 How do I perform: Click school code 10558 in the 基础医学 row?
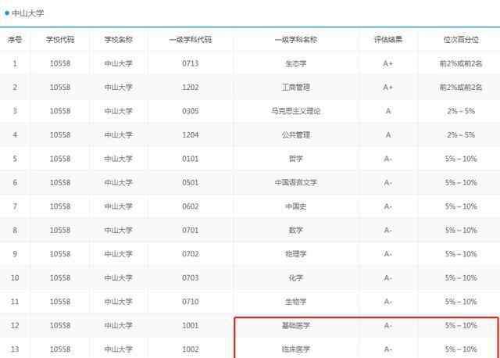pyautogui.click(x=60, y=325)
